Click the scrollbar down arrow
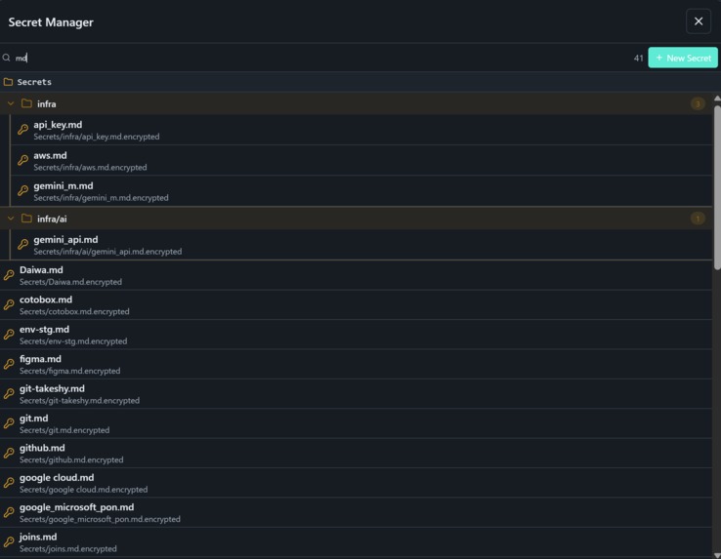Image resolution: width=721 pixels, height=559 pixels. tap(717, 555)
